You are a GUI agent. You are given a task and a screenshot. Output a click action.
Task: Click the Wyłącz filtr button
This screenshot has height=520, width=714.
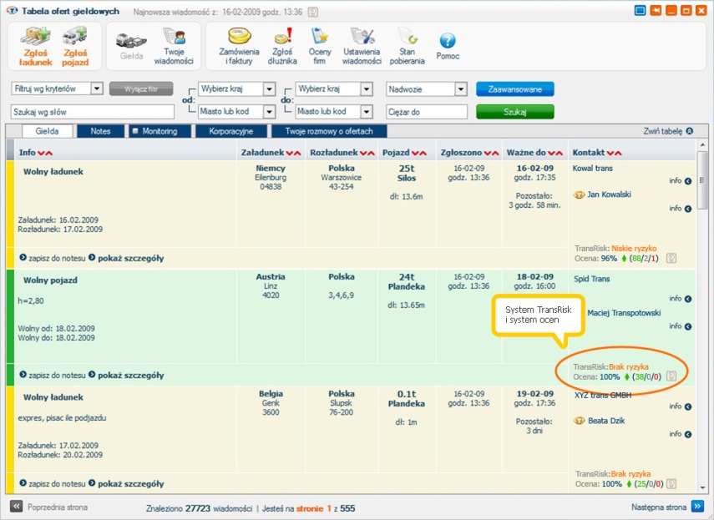pos(141,88)
